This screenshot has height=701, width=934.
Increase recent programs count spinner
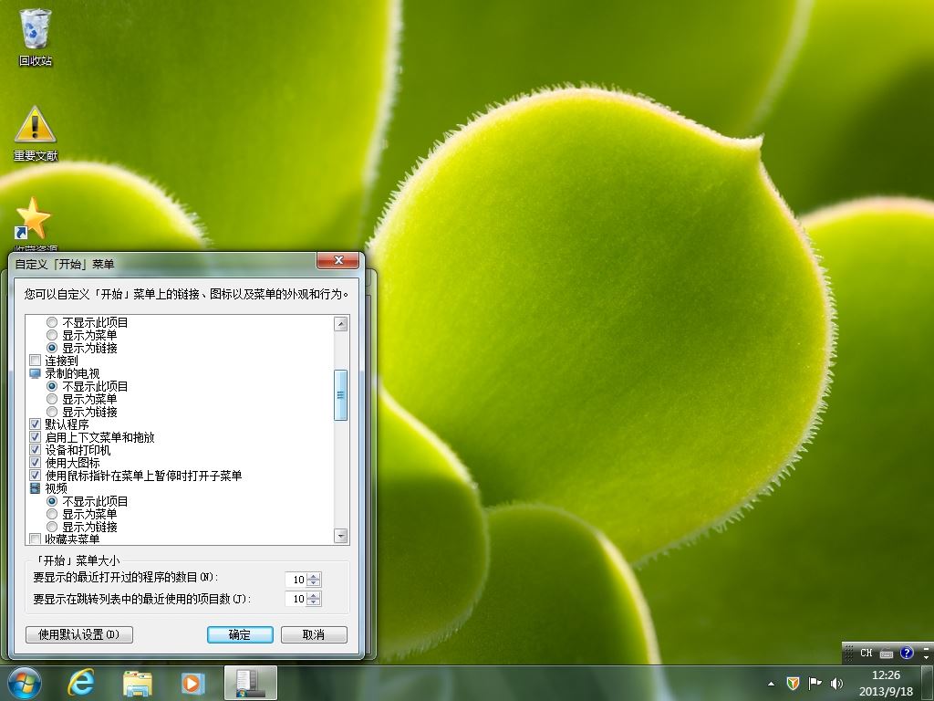pos(315,576)
